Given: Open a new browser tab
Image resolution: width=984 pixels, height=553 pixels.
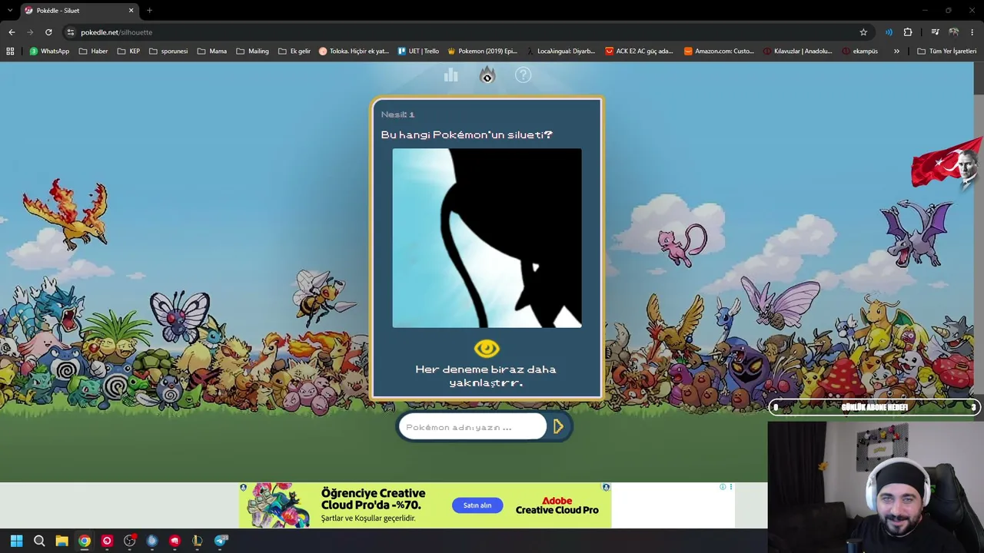Looking at the screenshot, I should [149, 10].
